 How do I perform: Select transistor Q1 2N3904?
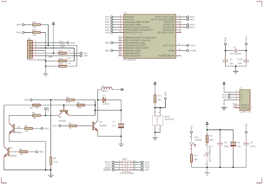click(x=95, y=126)
